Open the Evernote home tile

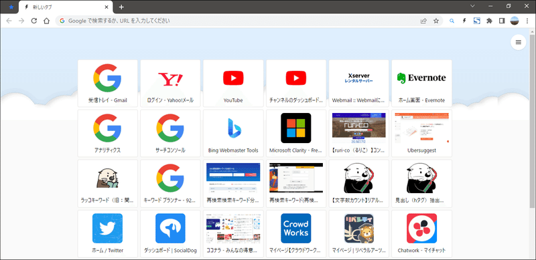[421, 84]
